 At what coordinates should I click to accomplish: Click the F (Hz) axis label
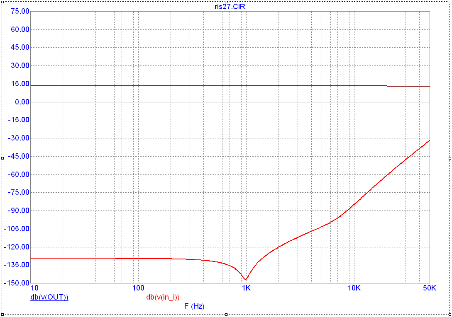[194, 306]
